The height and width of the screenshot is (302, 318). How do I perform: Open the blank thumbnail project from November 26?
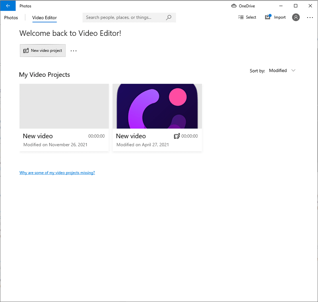[64, 106]
